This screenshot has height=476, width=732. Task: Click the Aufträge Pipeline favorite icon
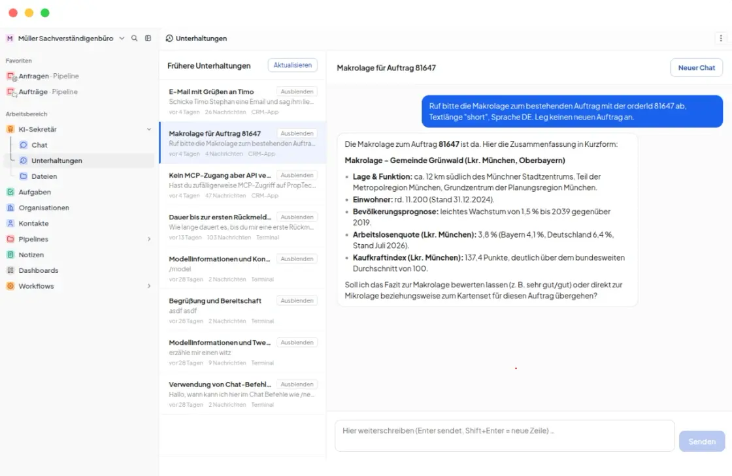click(x=10, y=92)
